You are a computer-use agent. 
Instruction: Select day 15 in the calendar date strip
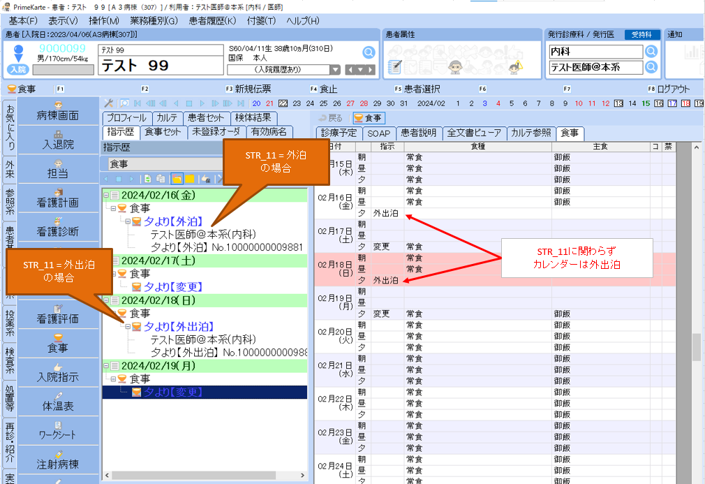tap(646, 103)
